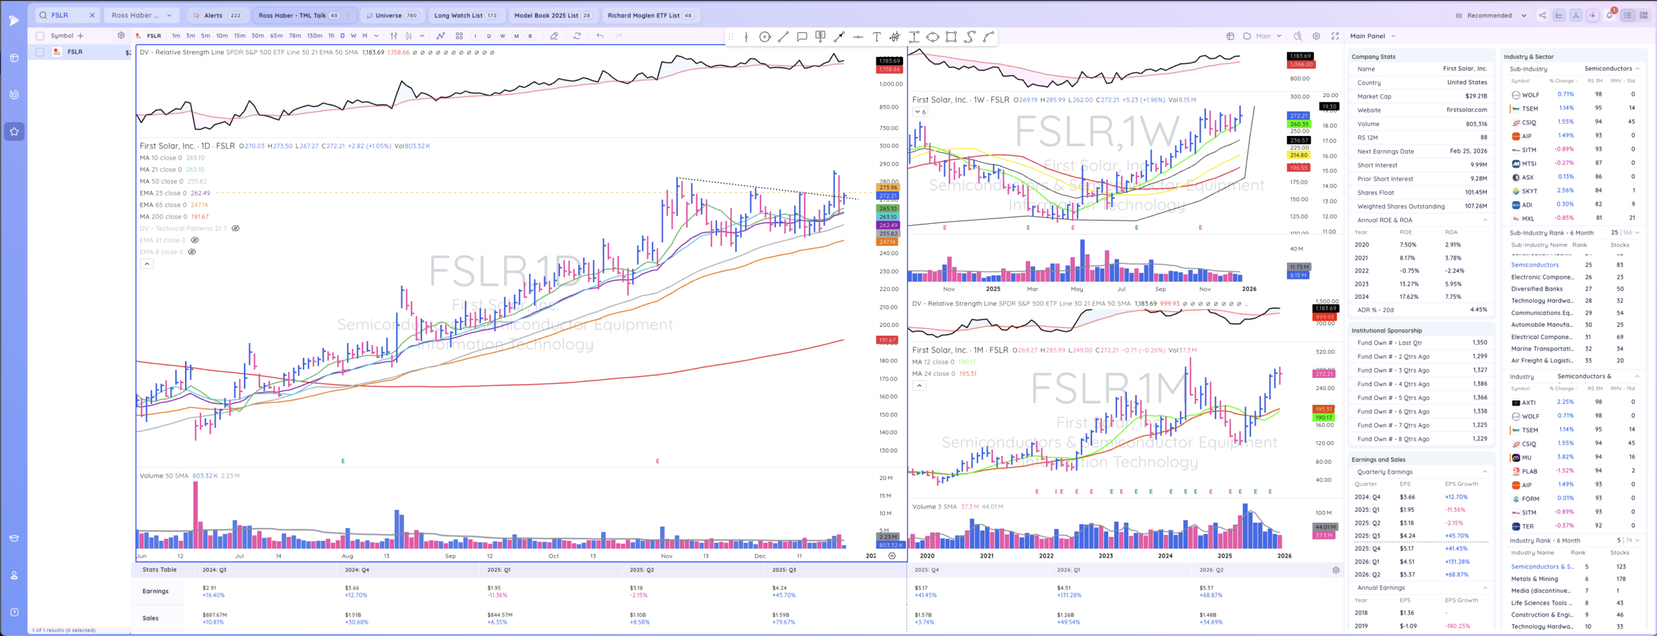The image size is (1657, 636).
Task: Show hidden DV Technical Patterns indicator
Action: click(x=236, y=228)
